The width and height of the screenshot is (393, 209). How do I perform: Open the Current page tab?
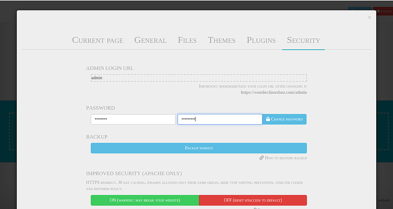97,40
